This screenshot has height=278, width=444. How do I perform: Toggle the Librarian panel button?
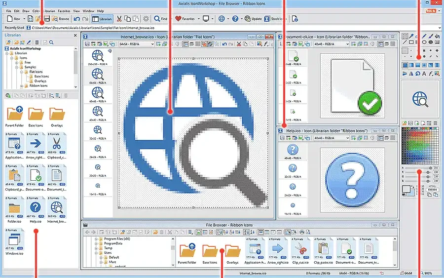tap(102, 19)
